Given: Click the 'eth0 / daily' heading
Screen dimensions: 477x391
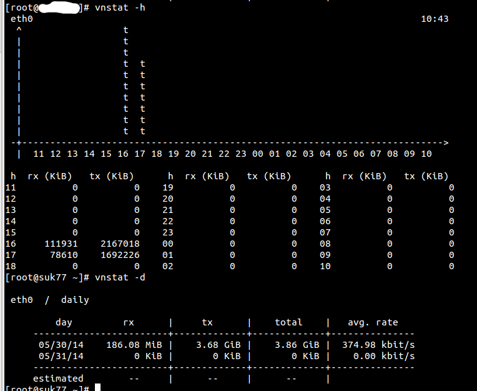Looking at the screenshot, I should tap(50, 300).
